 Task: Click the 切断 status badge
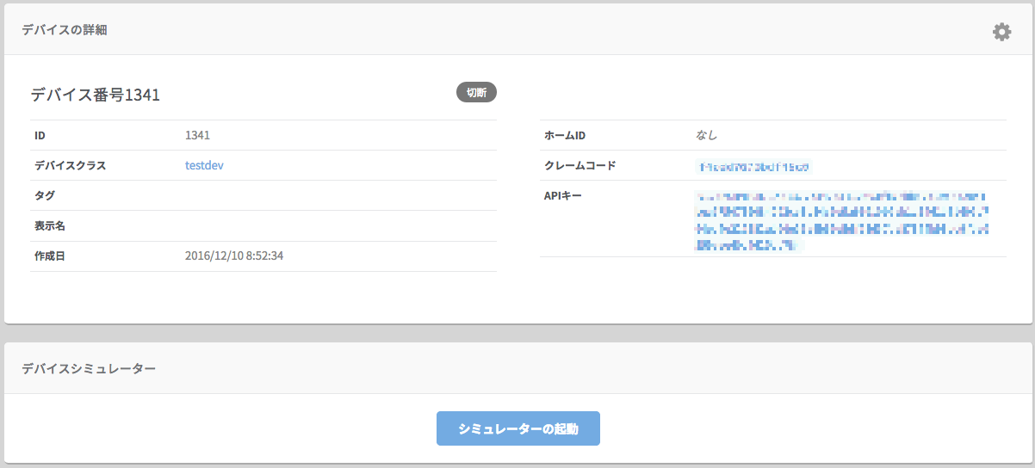coord(476,93)
